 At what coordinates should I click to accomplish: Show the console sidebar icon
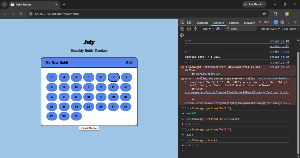point(182,29)
